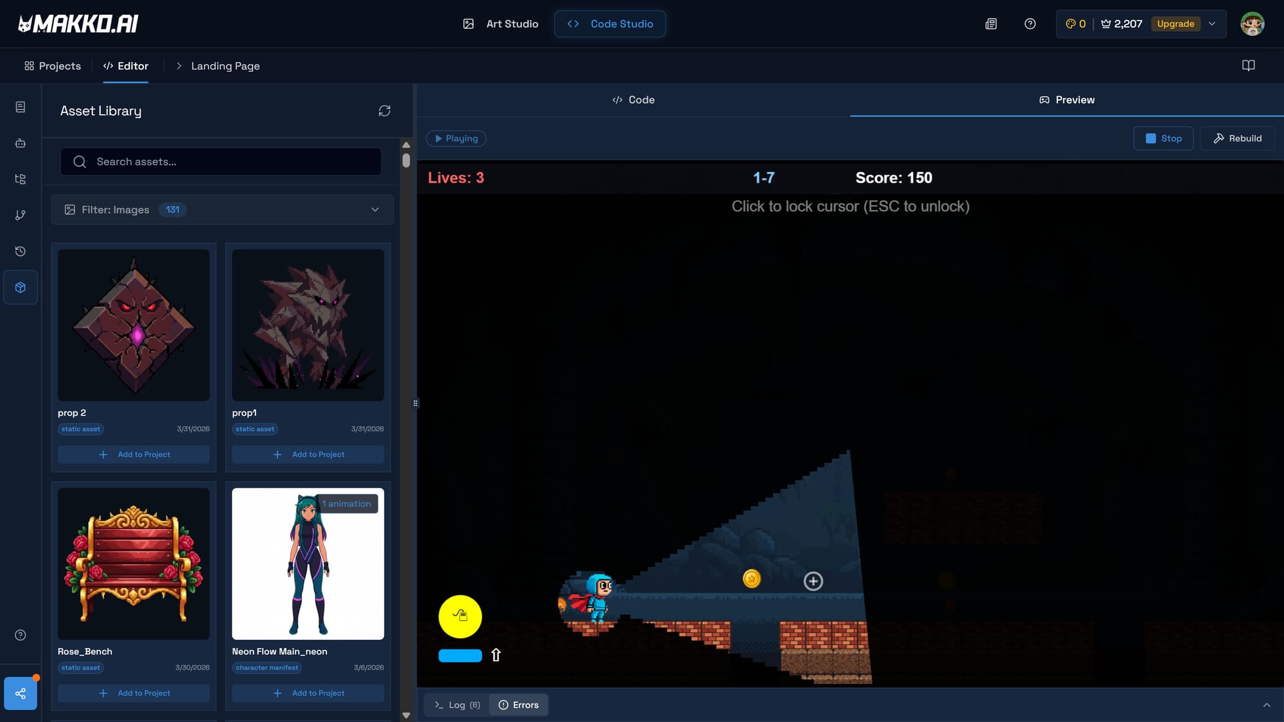Viewport: 1284px width, 722px height.
Task: Open the documentation book icon
Action: coord(1248,65)
